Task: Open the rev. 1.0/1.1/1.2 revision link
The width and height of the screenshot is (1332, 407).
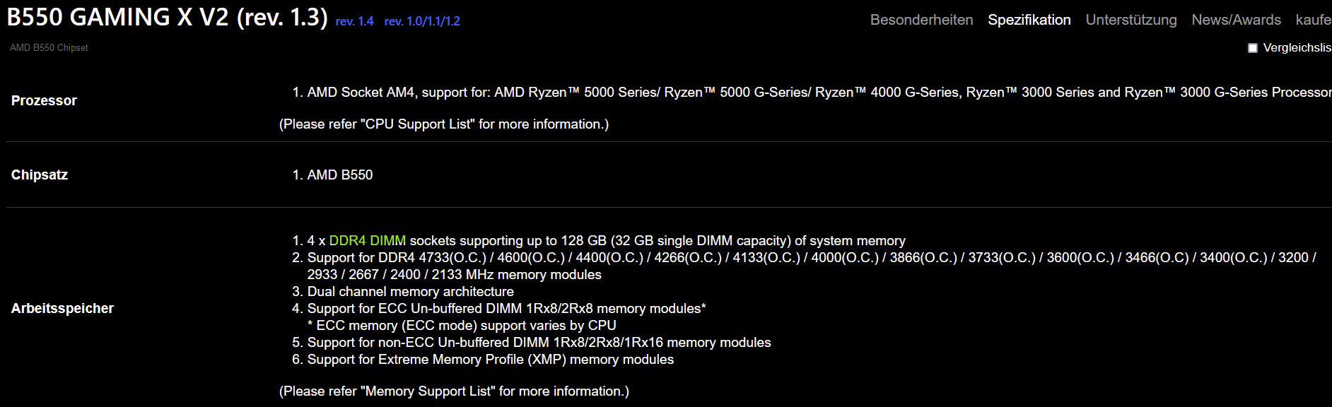Action: point(422,21)
